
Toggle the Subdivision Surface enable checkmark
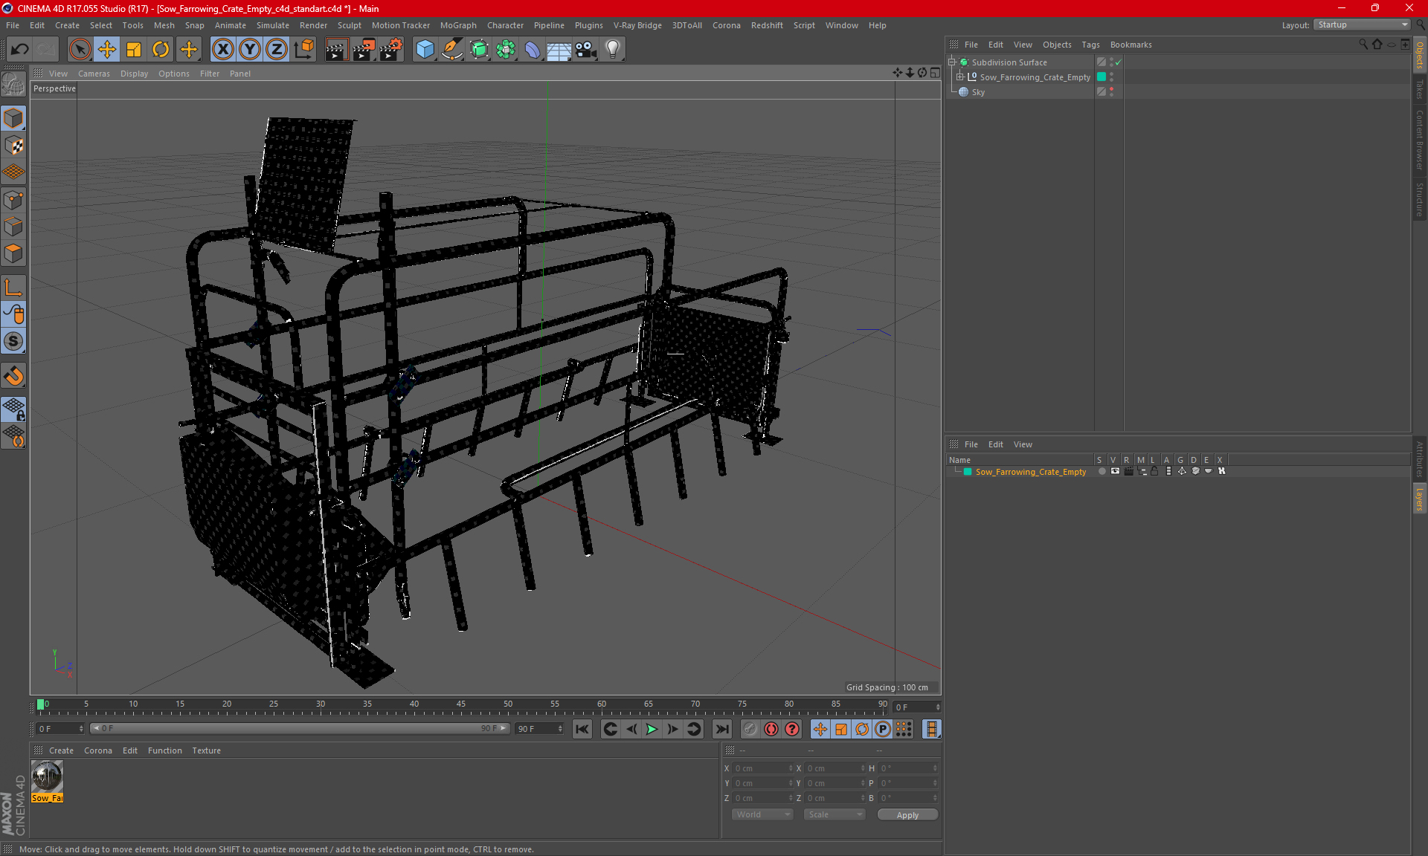tap(1118, 62)
